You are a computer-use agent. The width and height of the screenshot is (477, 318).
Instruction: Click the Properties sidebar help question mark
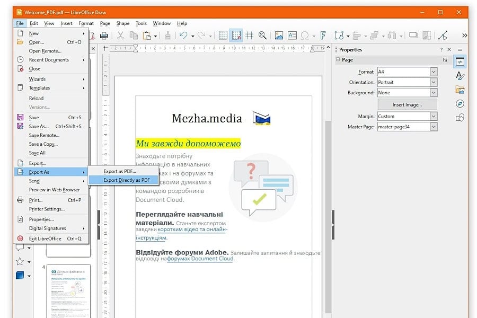(441, 50)
